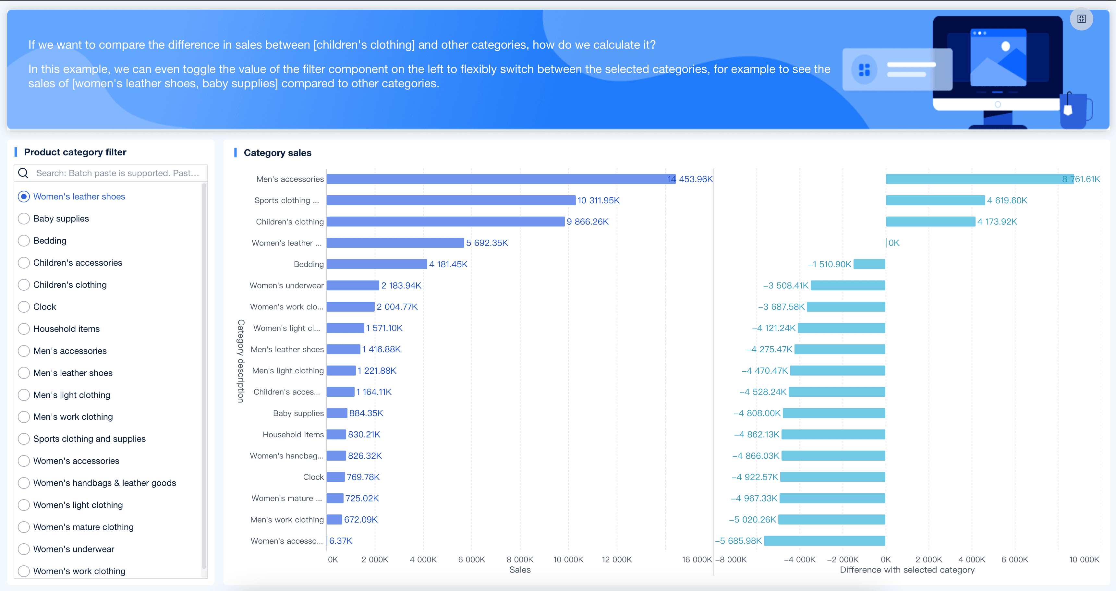
Task: Click the 14 453.96K sales value label
Action: [690, 179]
